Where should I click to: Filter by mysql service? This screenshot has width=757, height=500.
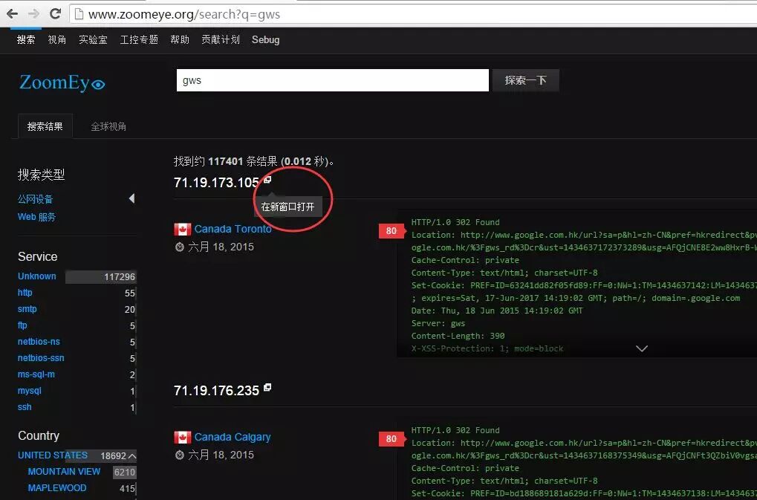tap(29, 391)
